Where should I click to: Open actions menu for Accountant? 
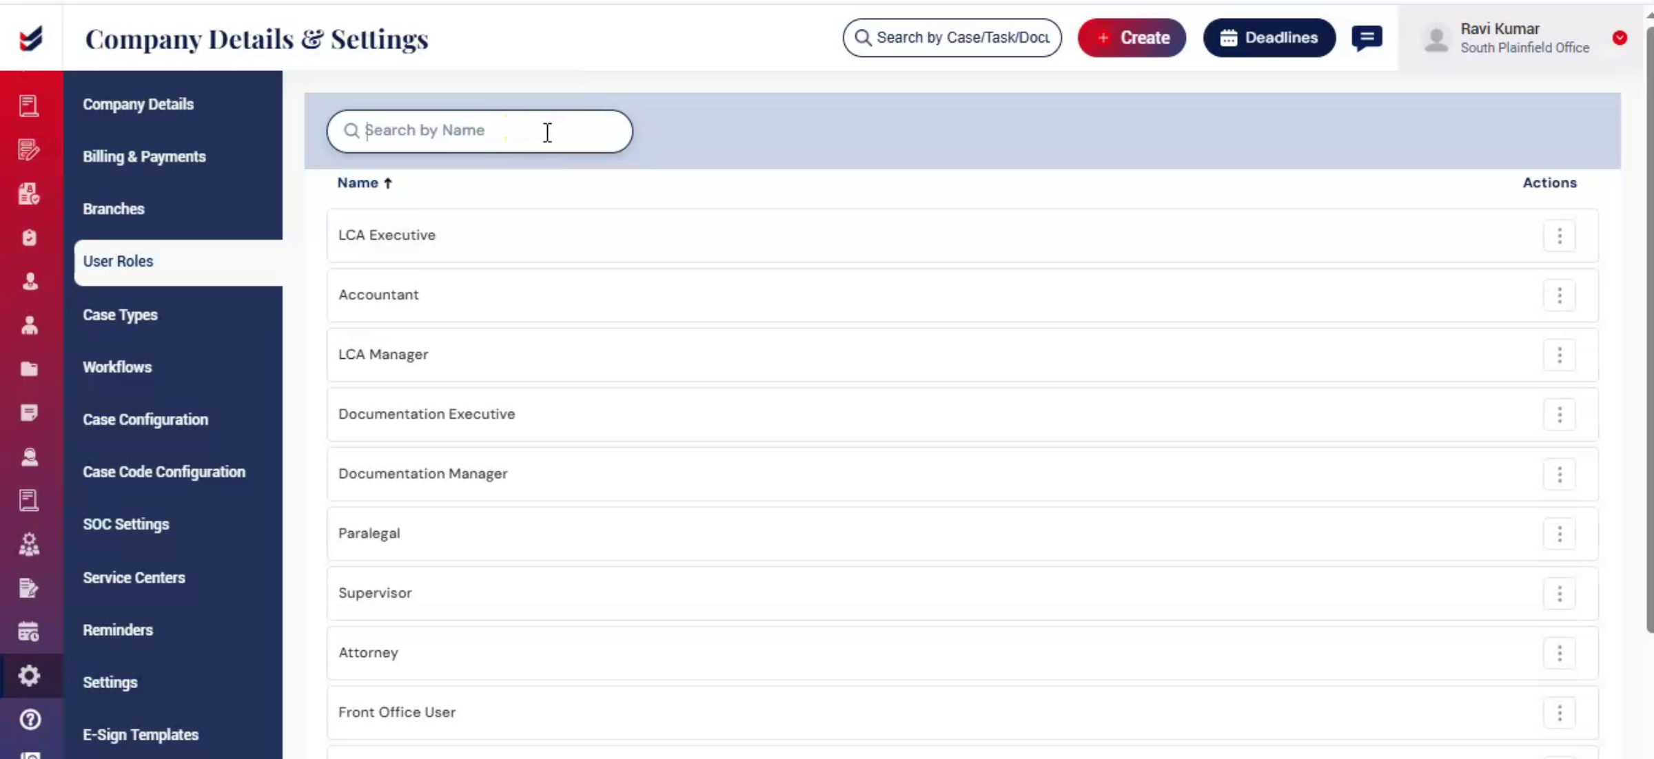[1560, 295]
